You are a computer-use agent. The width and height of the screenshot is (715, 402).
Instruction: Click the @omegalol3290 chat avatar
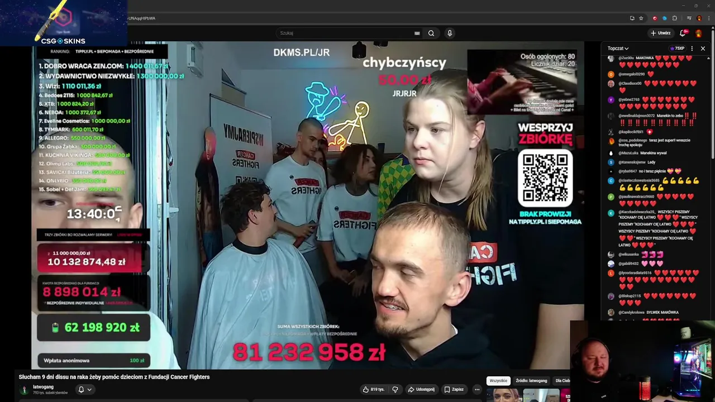(611, 74)
